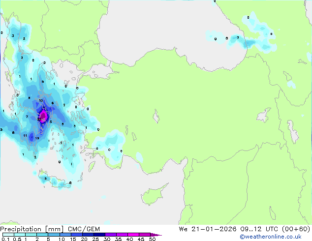Click the 30–35 mm purple legend swatch
Screen dimensions: 312x241
(x=110, y=235)
